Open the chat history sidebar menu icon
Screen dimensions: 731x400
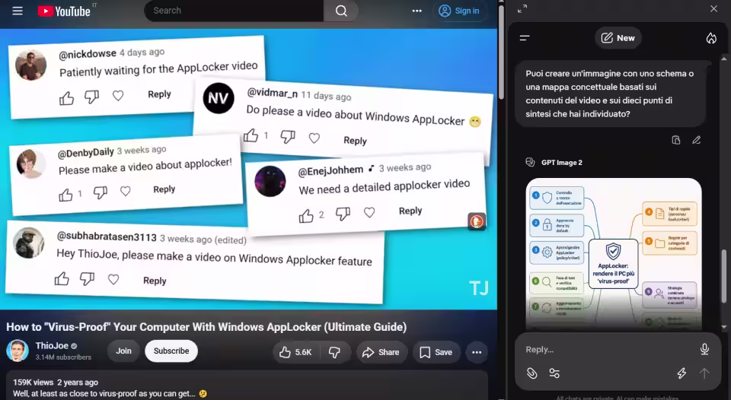tap(525, 38)
